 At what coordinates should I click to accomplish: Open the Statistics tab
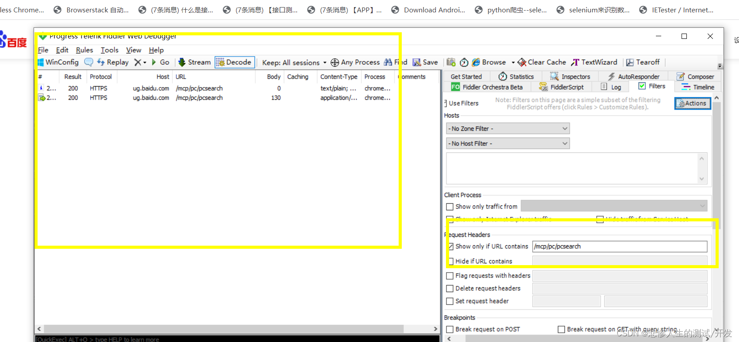tap(516, 76)
